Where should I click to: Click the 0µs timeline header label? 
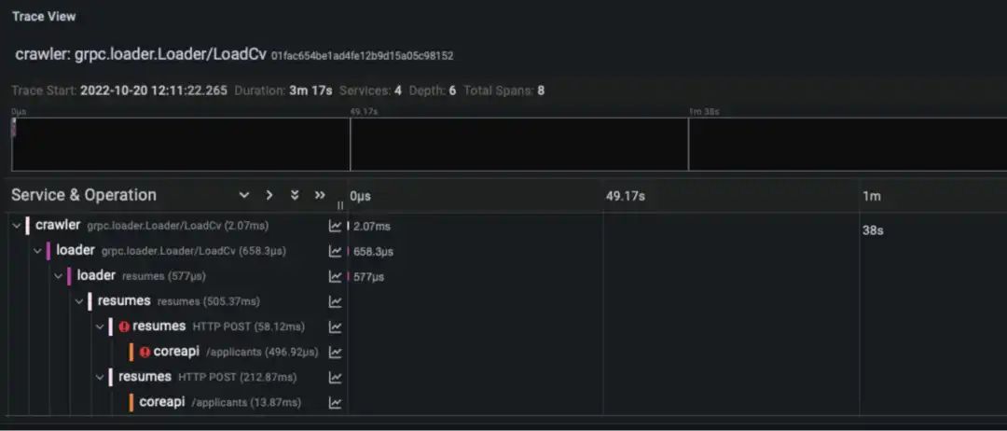360,196
